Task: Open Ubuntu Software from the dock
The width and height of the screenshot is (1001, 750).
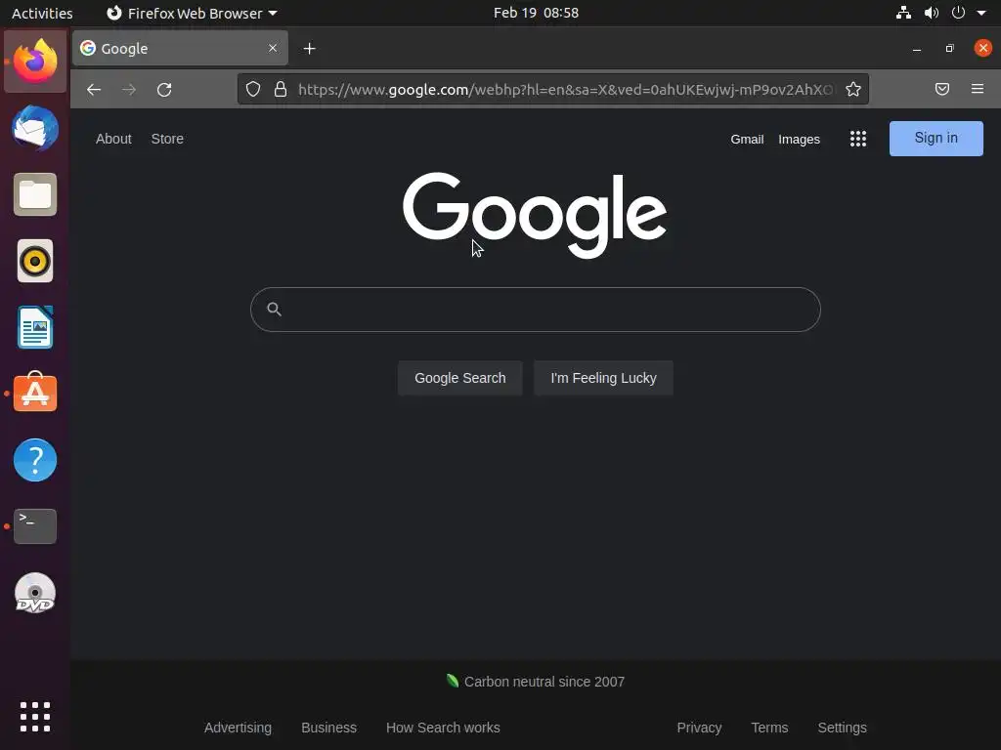Action: click(35, 393)
